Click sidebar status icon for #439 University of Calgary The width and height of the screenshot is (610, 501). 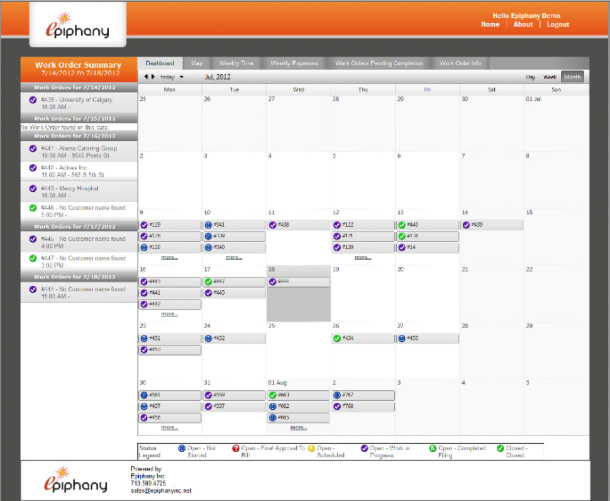pos(33,100)
